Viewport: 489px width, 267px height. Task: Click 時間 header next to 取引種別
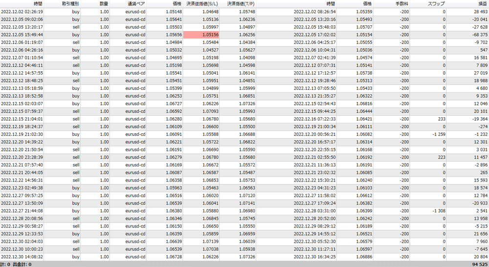pyautogui.click(x=38, y=4)
